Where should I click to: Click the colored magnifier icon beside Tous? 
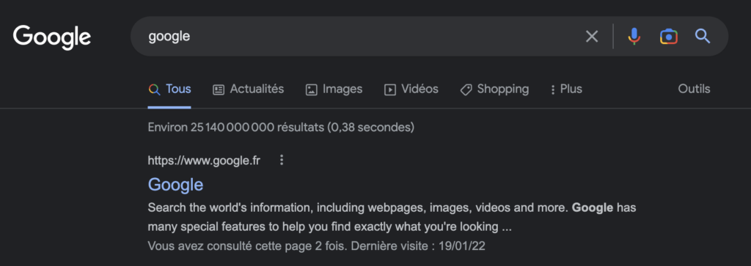click(154, 89)
